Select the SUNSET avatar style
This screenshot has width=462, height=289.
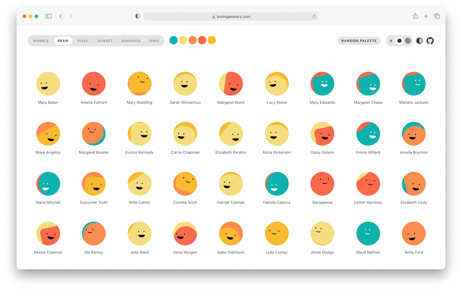coord(105,41)
